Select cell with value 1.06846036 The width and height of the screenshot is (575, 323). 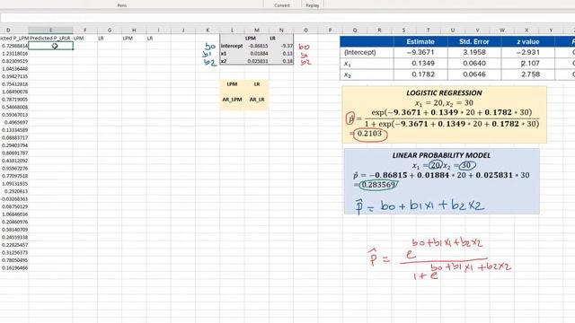pyautogui.click(x=14, y=214)
